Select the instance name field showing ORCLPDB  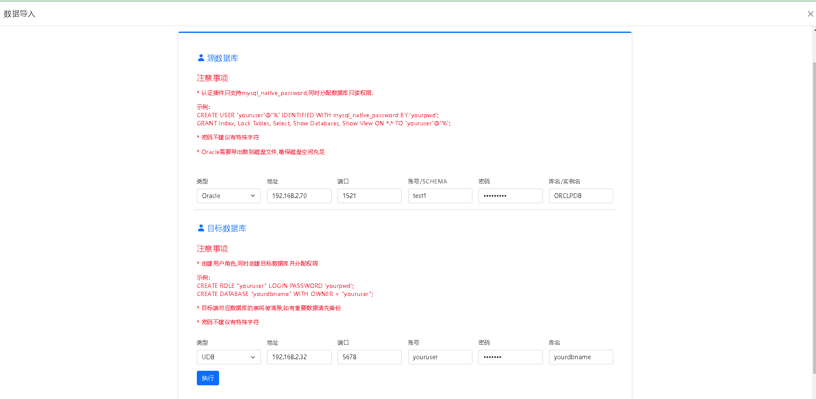581,195
